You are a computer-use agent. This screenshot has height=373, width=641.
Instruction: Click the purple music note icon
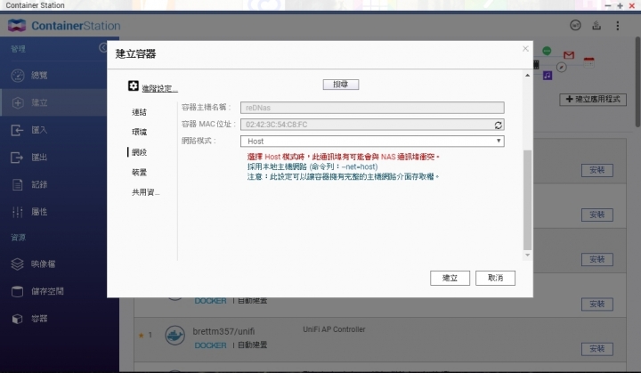[548, 76]
